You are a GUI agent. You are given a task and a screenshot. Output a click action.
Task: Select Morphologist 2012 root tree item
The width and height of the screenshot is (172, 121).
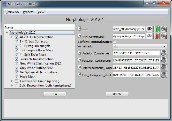coord(42,33)
